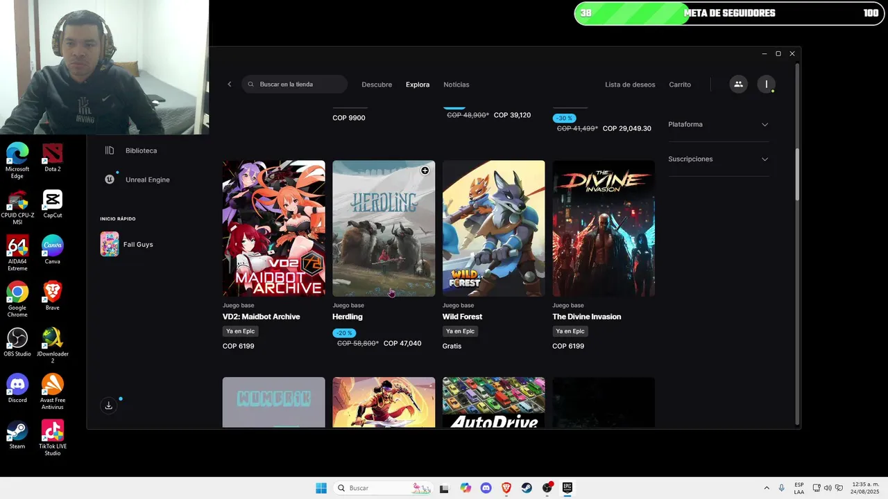The width and height of the screenshot is (888, 499).
Task: Open the friends icon in Epic header
Action: (x=738, y=84)
